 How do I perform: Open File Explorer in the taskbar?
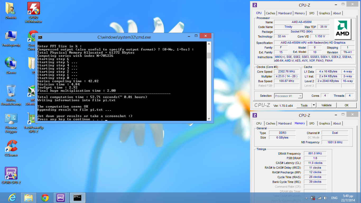pyautogui.click(x=28, y=197)
